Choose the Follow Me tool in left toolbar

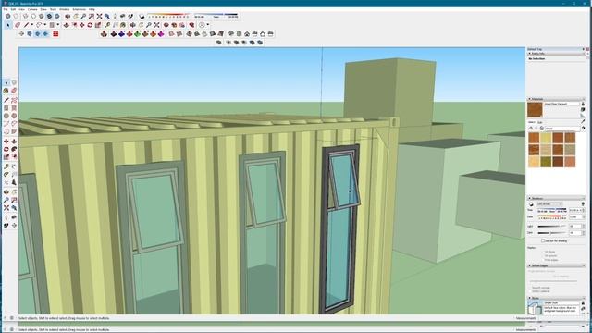(x=14, y=149)
